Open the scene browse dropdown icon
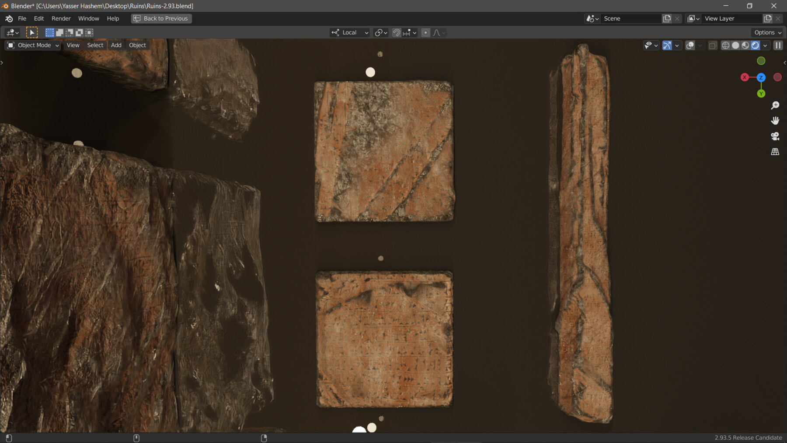The width and height of the screenshot is (787, 443). tap(592, 18)
